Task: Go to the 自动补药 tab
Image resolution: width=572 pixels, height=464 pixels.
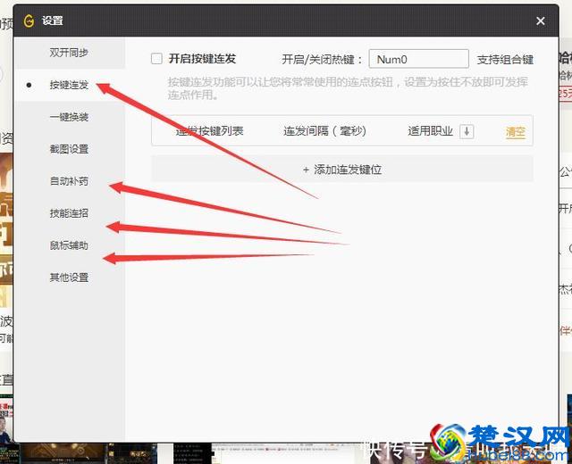Action: point(70,181)
